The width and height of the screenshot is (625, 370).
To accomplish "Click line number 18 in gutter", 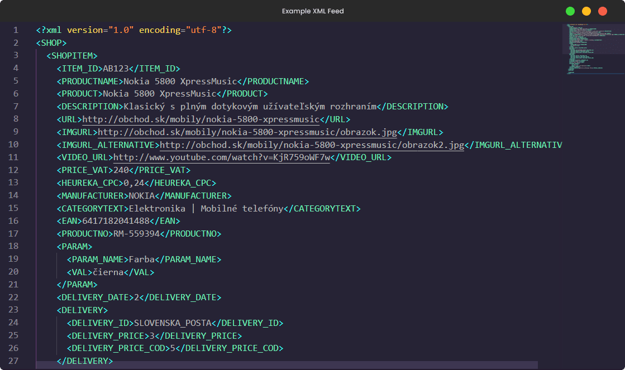I will [x=13, y=246].
